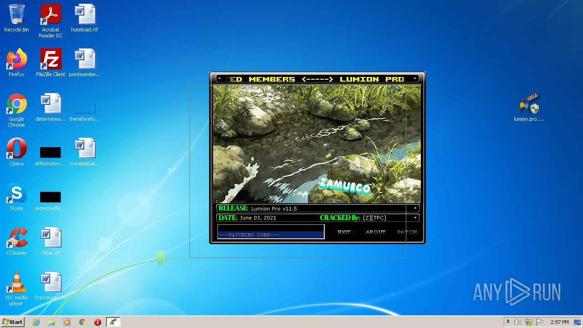Click the Lumion Pro v11.5 release text
Screen dimensions: 583x328
pyautogui.click(x=274, y=209)
